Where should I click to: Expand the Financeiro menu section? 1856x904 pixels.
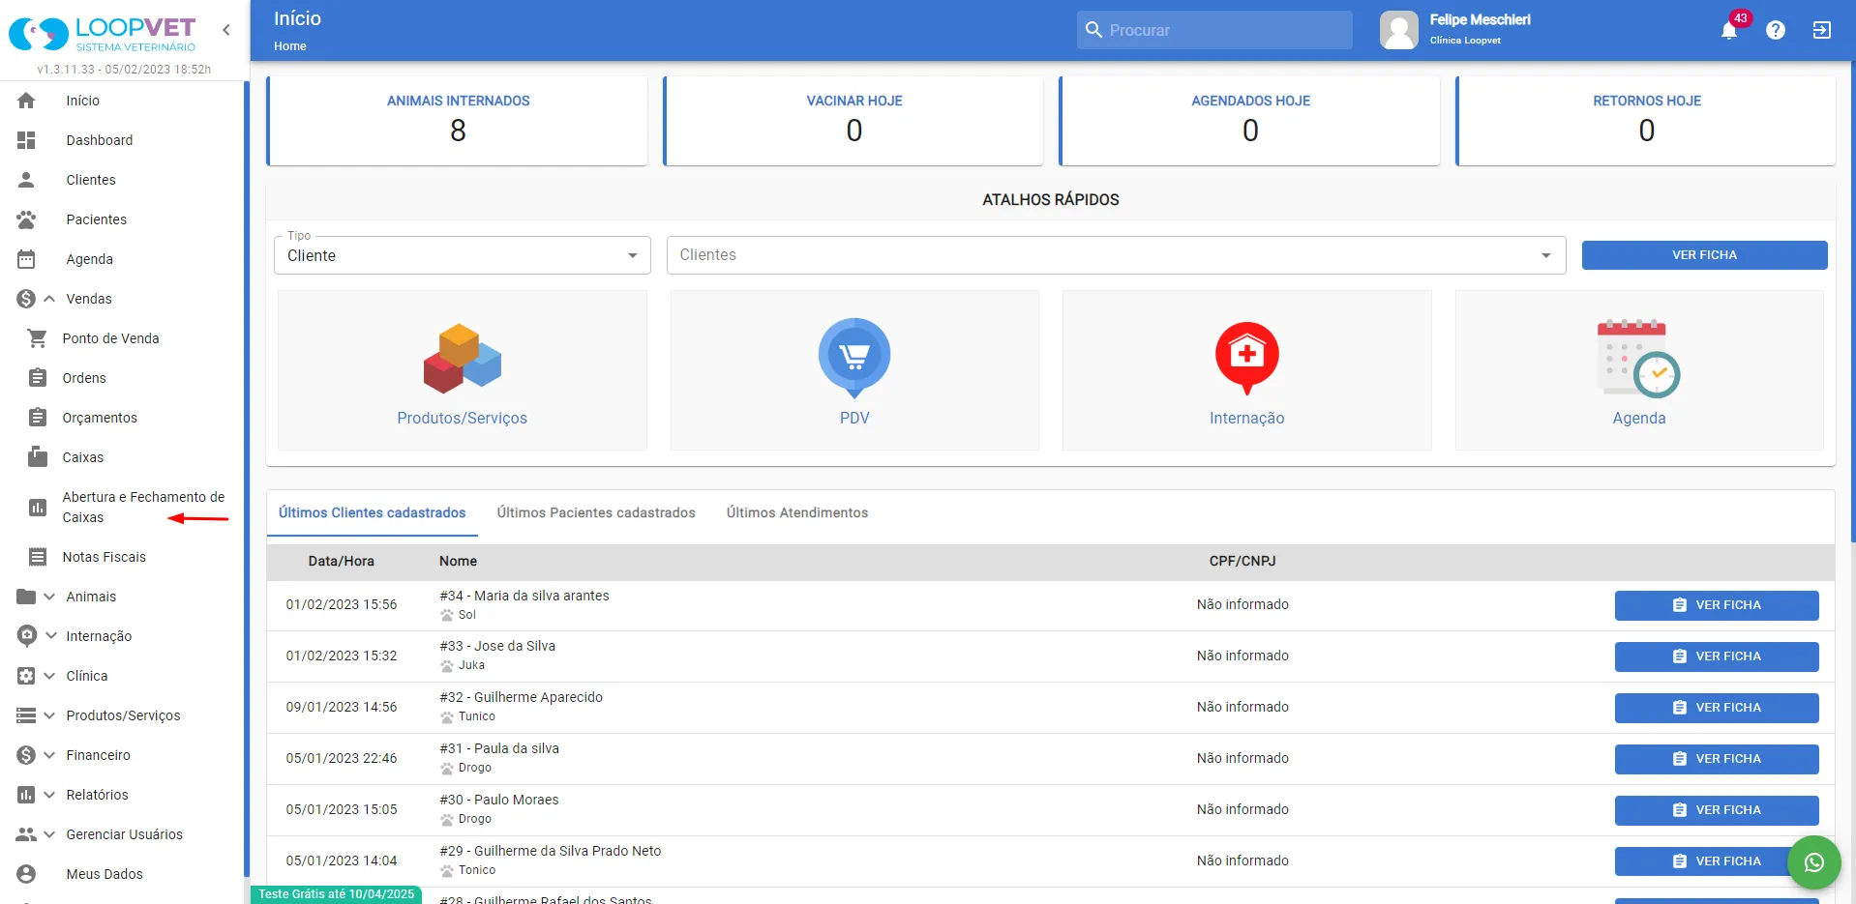[122, 755]
